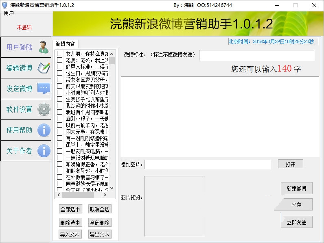Image resolution: width=324 pixels, height=243 pixels.
Task: Check the box for 老婆：老公 row
Action: pos(60,60)
